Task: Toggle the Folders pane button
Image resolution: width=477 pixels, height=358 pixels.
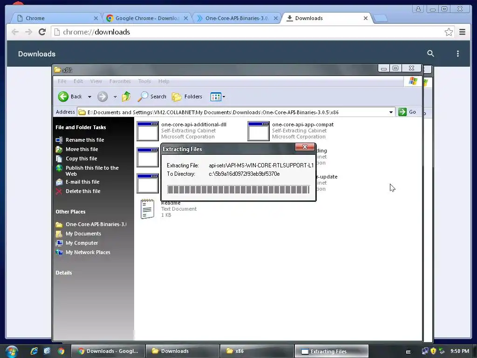Action: coord(187,97)
